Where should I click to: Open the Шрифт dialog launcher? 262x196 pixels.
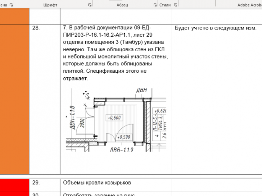tap(90, 5)
